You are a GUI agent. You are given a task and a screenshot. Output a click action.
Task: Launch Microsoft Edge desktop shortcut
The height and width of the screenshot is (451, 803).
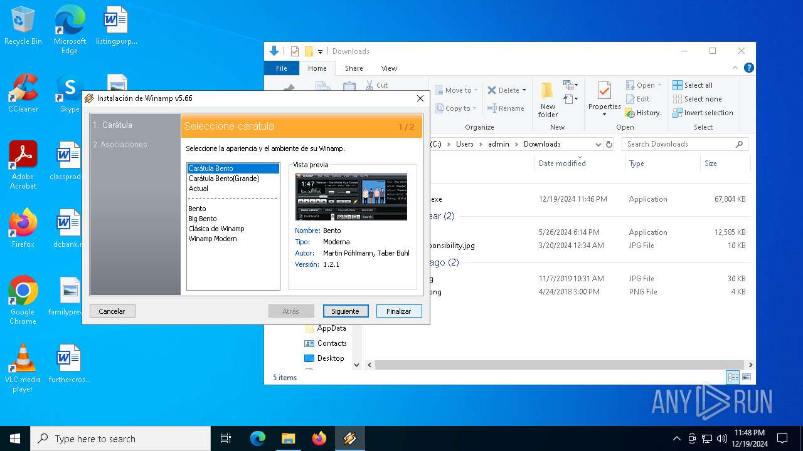(70, 29)
